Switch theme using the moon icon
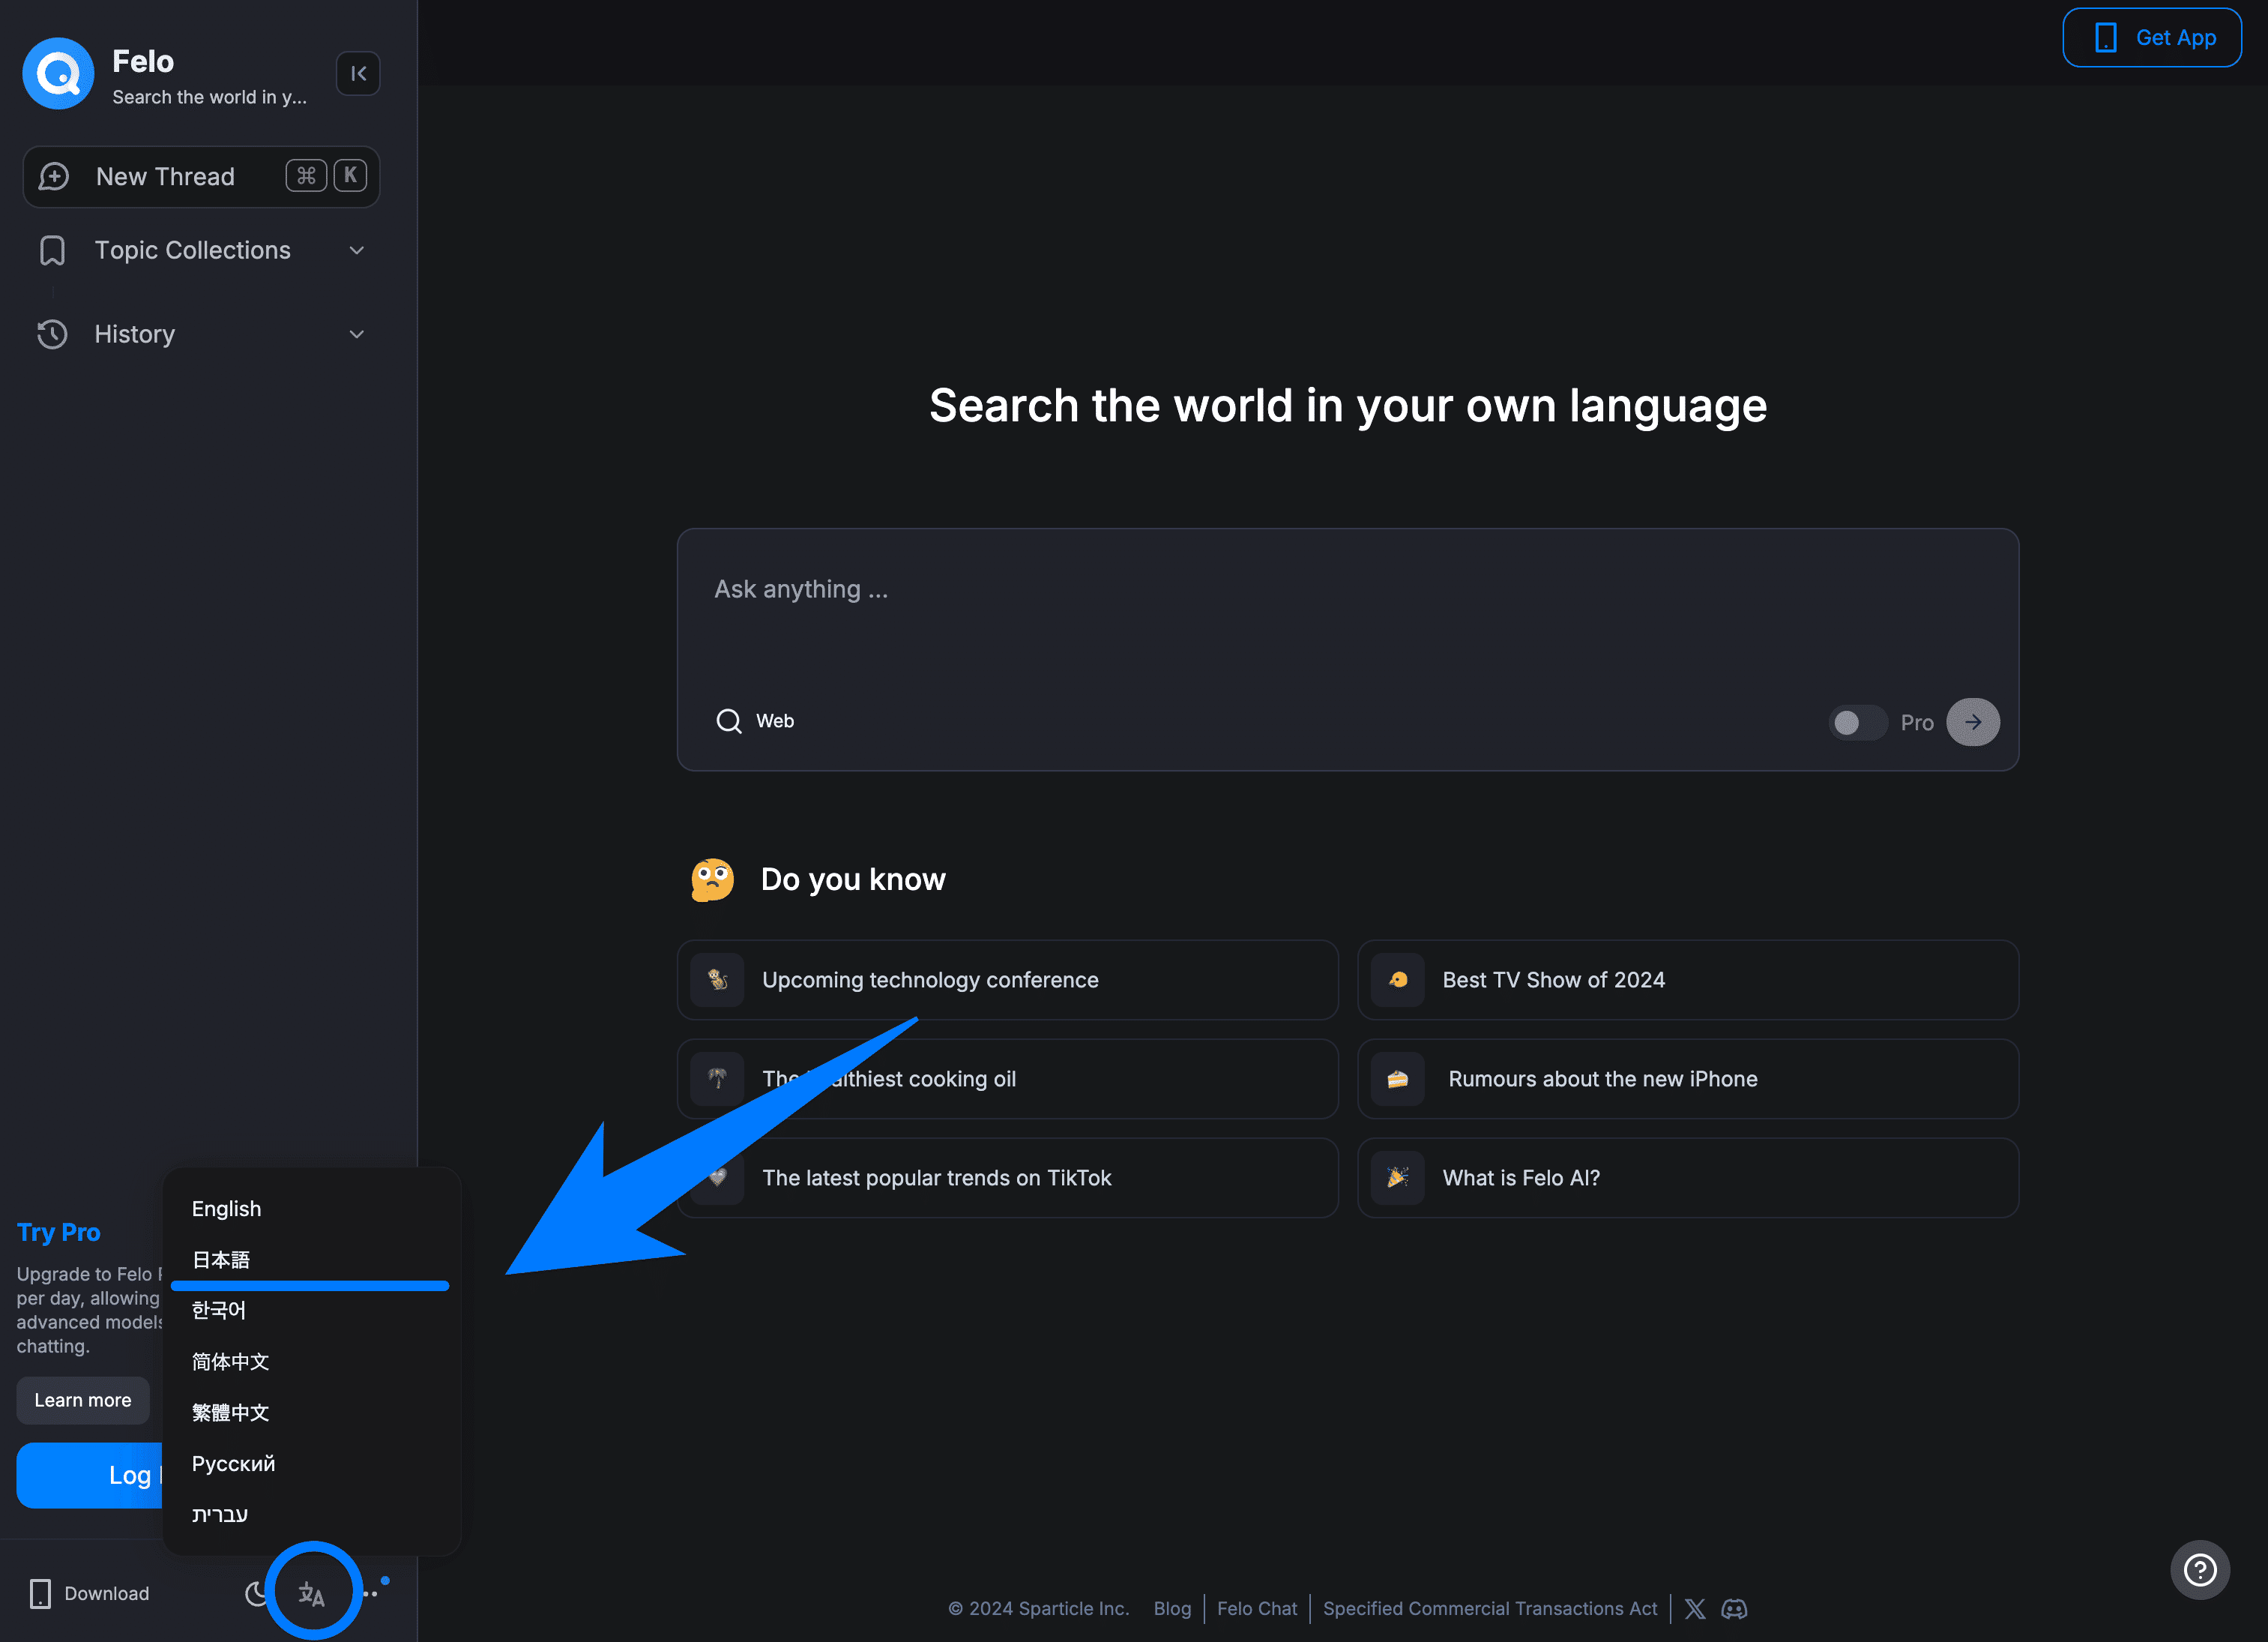The width and height of the screenshot is (2268, 1642). (x=256, y=1593)
